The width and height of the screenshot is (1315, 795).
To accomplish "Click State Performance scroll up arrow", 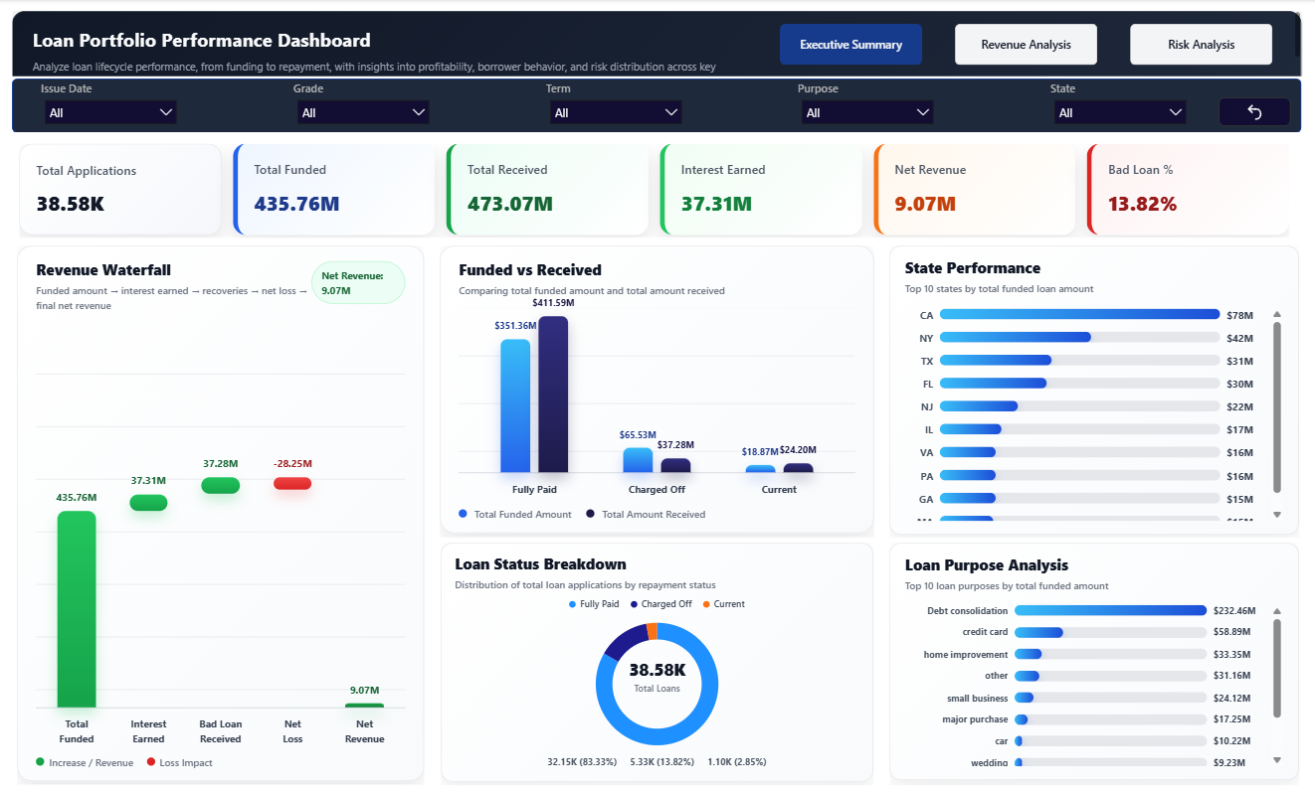I will pyautogui.click(x=1277, y=314).
